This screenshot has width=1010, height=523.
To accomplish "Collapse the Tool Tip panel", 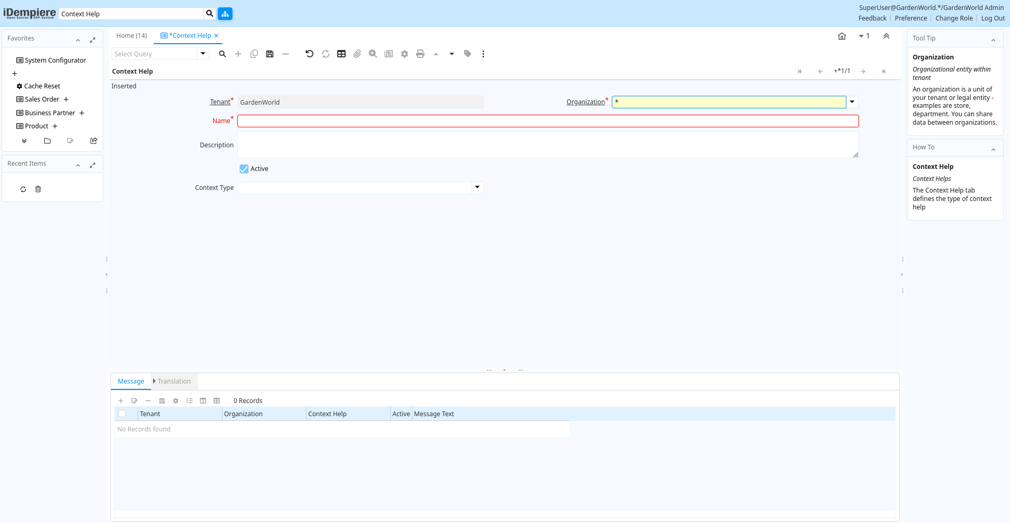I will point(993,40).
